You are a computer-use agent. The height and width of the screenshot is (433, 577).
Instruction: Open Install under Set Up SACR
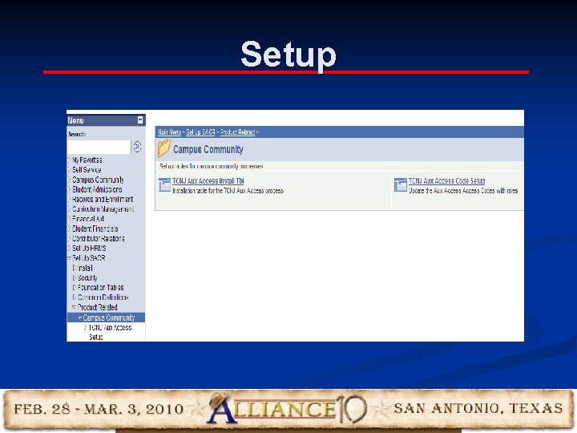85,268
